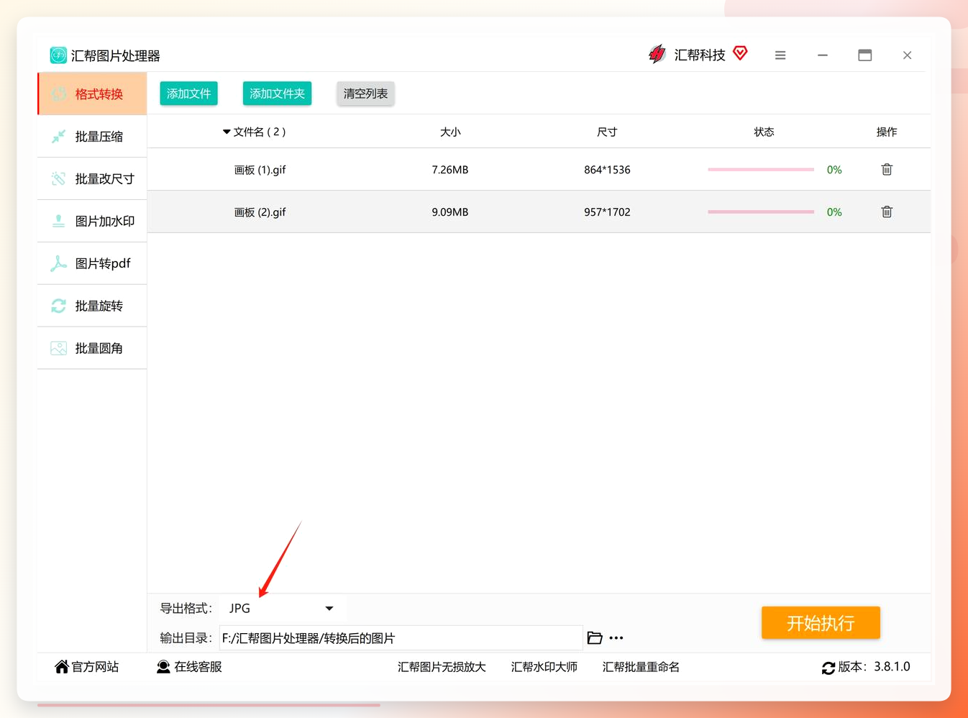The width and height of the screenshot is (968, 718).
Task: Delete 画板 (1).gif using its trash icon
Action: click(x=887, y=169)
